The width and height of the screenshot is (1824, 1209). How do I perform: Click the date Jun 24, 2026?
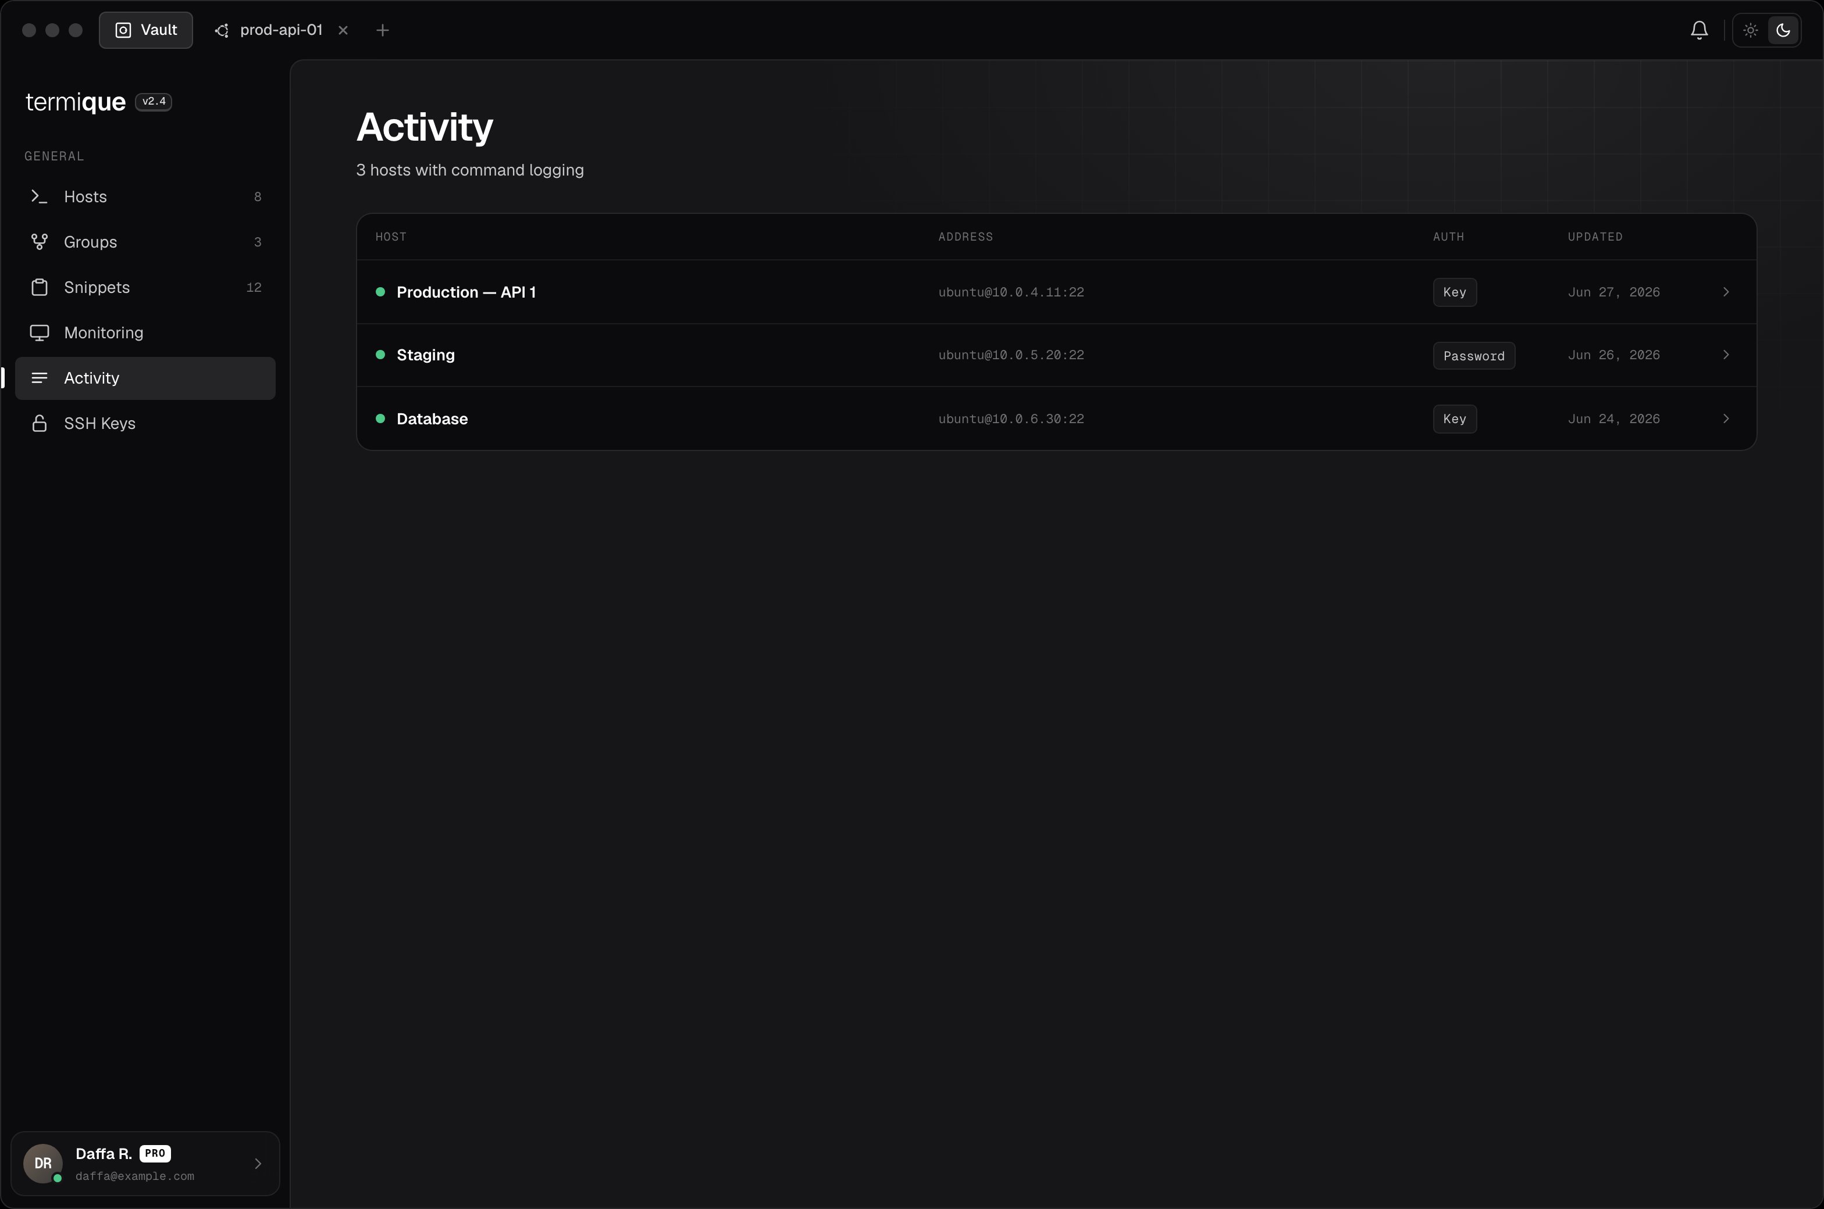click(x=1613, y=419)
